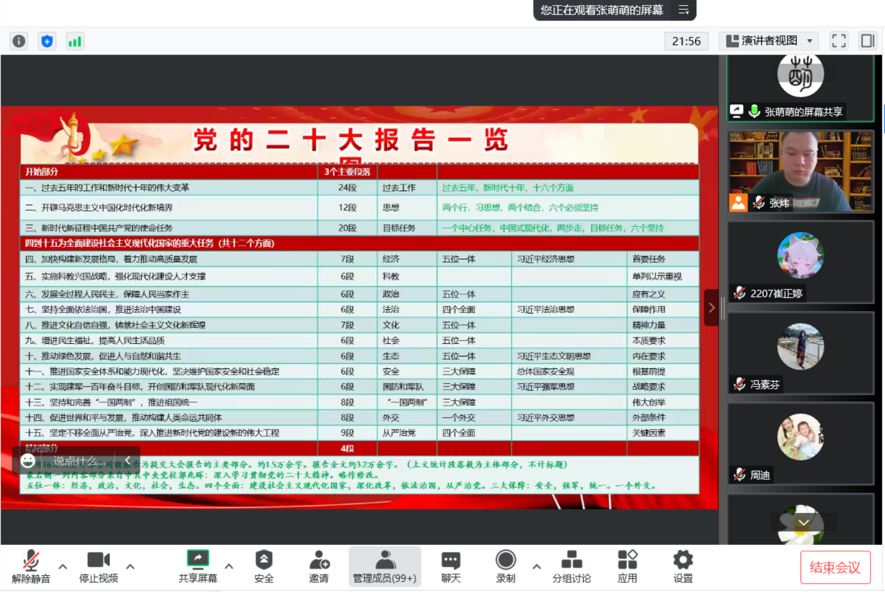The width and height of the screenshot is (885, 592).
Task: Start sharing with 共享屏幕 button
Action: (198, 566)
